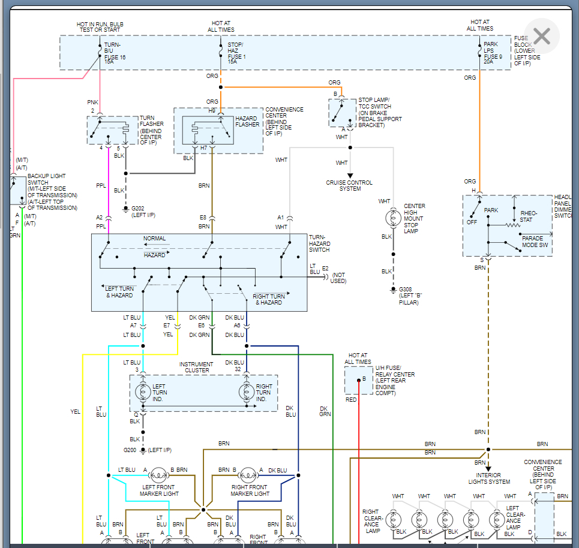Click the center high mount stop lamp bulb symbol
This screenshot has width=579, height=548.
393,218
